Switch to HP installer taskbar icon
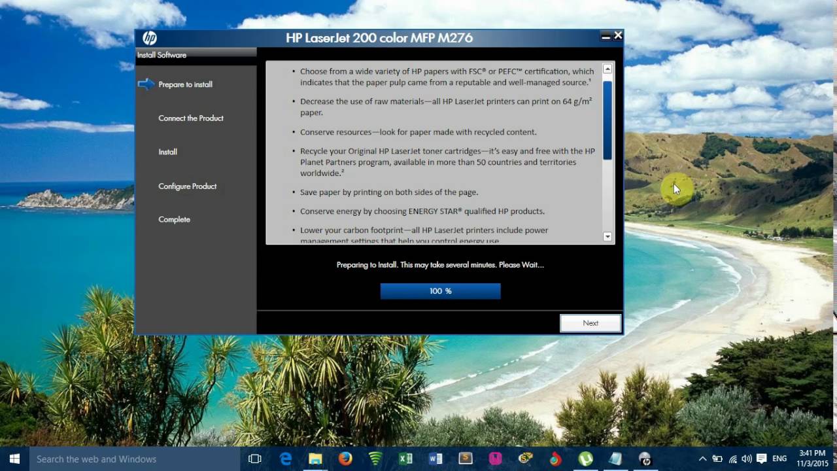Screen dimensions: 837x471 [x=645, y=459]
